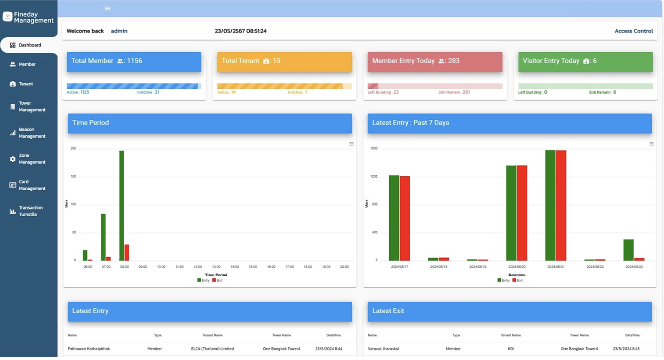Screen dimensions: 664x360
Task: Click the Transaction Turnstile chart icon
Action: tap(13, 211)
